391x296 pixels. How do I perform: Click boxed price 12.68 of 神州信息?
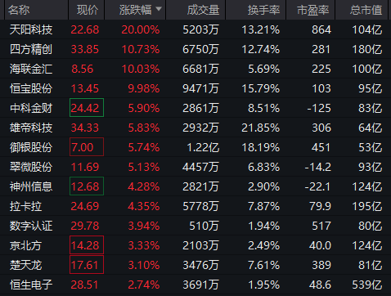pos(87,186)
